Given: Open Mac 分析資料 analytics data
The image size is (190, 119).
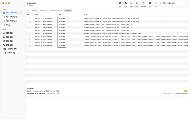Looking at the screenshot, I should tap(13, 49).
